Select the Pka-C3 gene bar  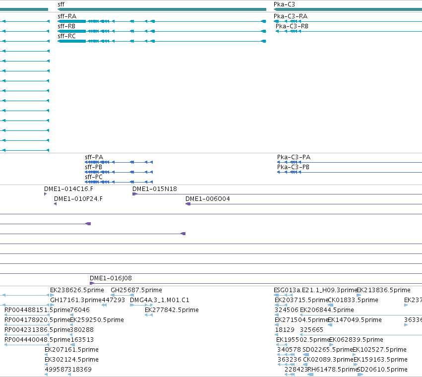pyautogui.click(x=348, y=9)
